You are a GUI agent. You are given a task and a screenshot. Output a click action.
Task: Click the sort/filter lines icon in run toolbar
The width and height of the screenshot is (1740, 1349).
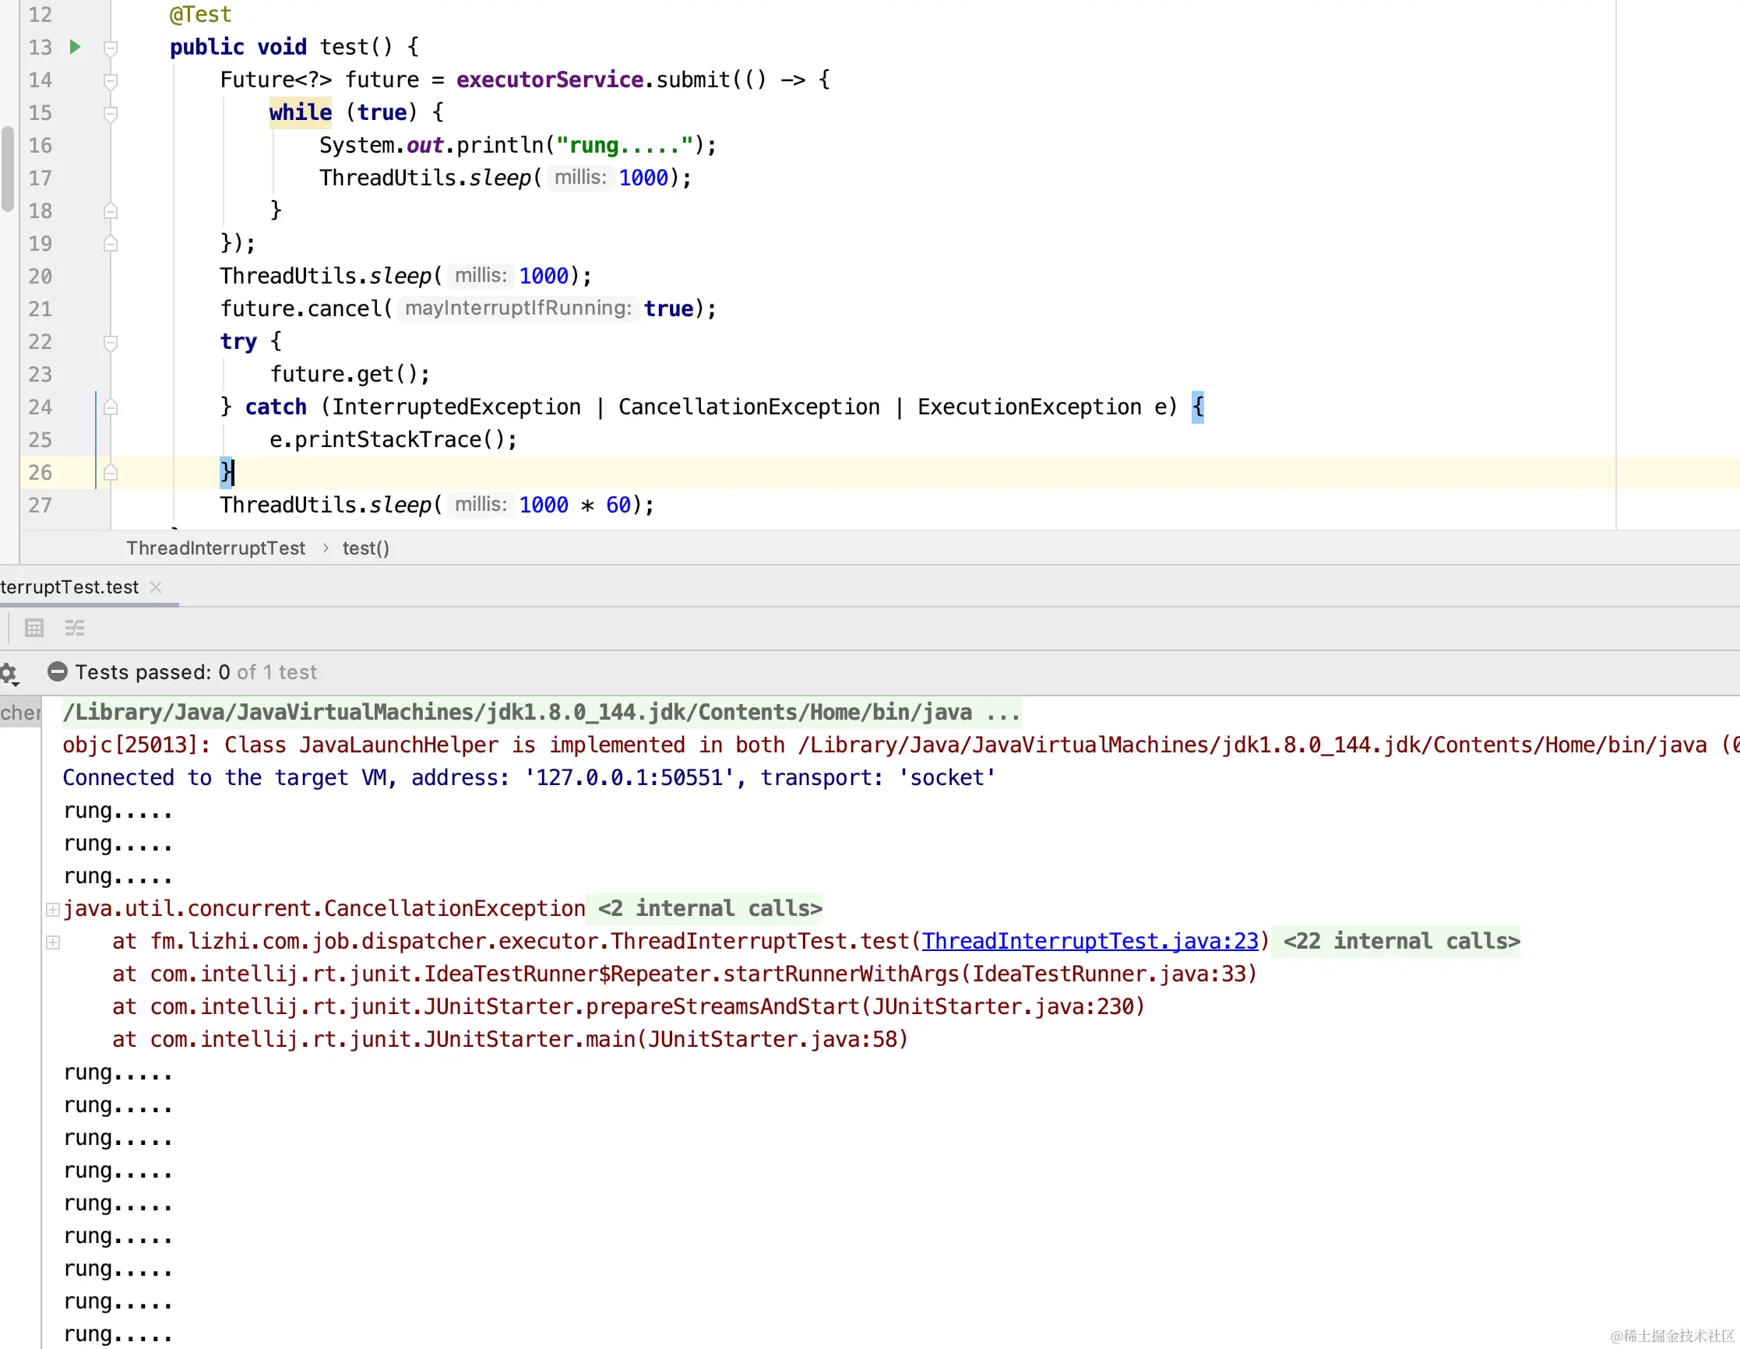click(x=75, y=628)
